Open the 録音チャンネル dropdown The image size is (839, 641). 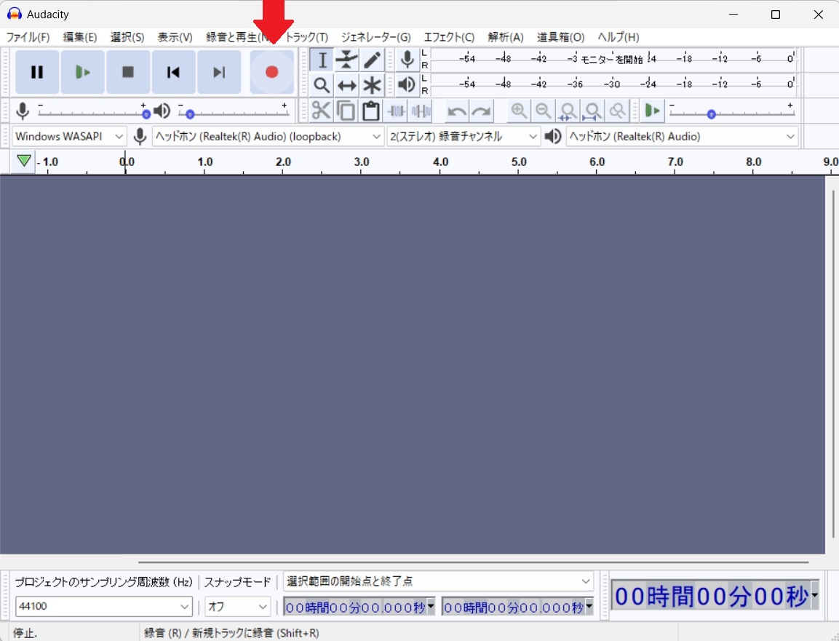(463, 136)
